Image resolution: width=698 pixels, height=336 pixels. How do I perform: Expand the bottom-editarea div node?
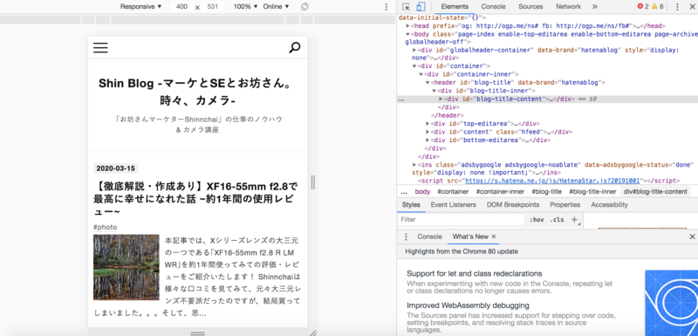tap(428, 140)
